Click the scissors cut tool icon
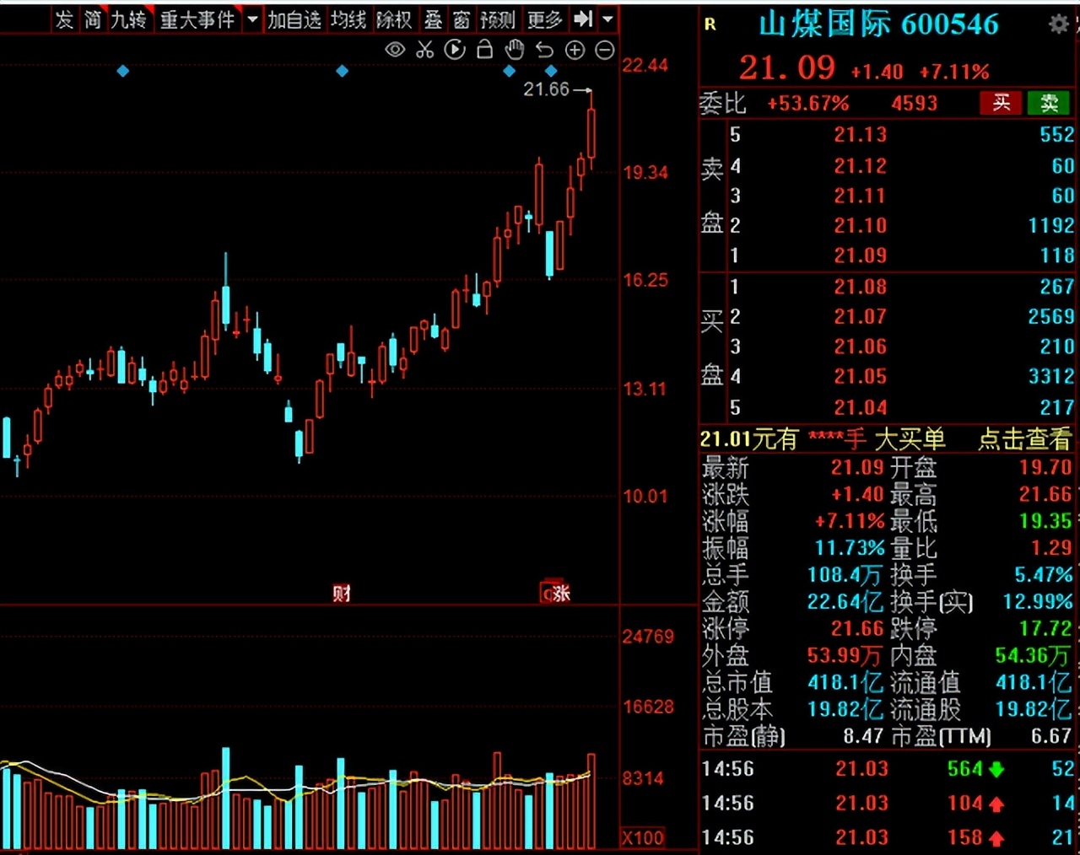This screenshot has height=855, width=1080. coord(424,51)
